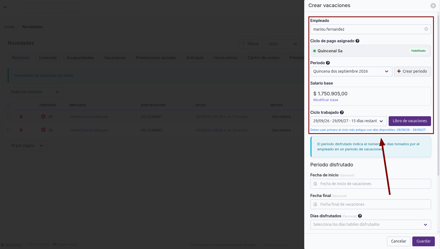Click the side panel vertical scrollbar
Image resolution: width=440 pixels, height=249 pixels.
click(x=438, y=95)
